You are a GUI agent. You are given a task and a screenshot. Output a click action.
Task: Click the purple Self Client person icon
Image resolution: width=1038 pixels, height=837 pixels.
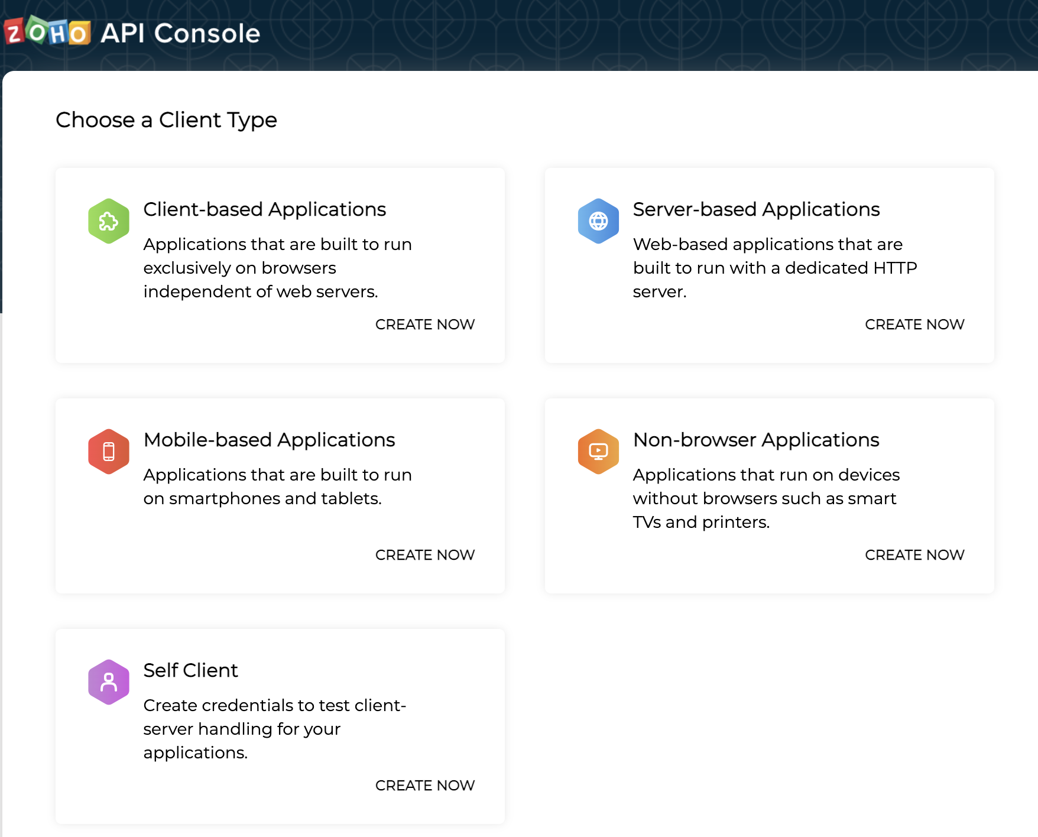click(108, 682)
